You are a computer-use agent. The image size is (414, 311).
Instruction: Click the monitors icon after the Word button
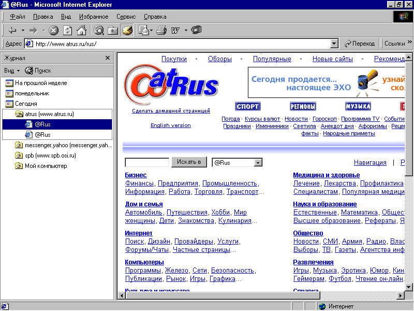pos(197,30)
